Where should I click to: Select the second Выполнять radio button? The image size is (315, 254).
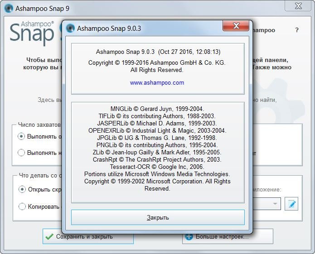pos(21,153)
